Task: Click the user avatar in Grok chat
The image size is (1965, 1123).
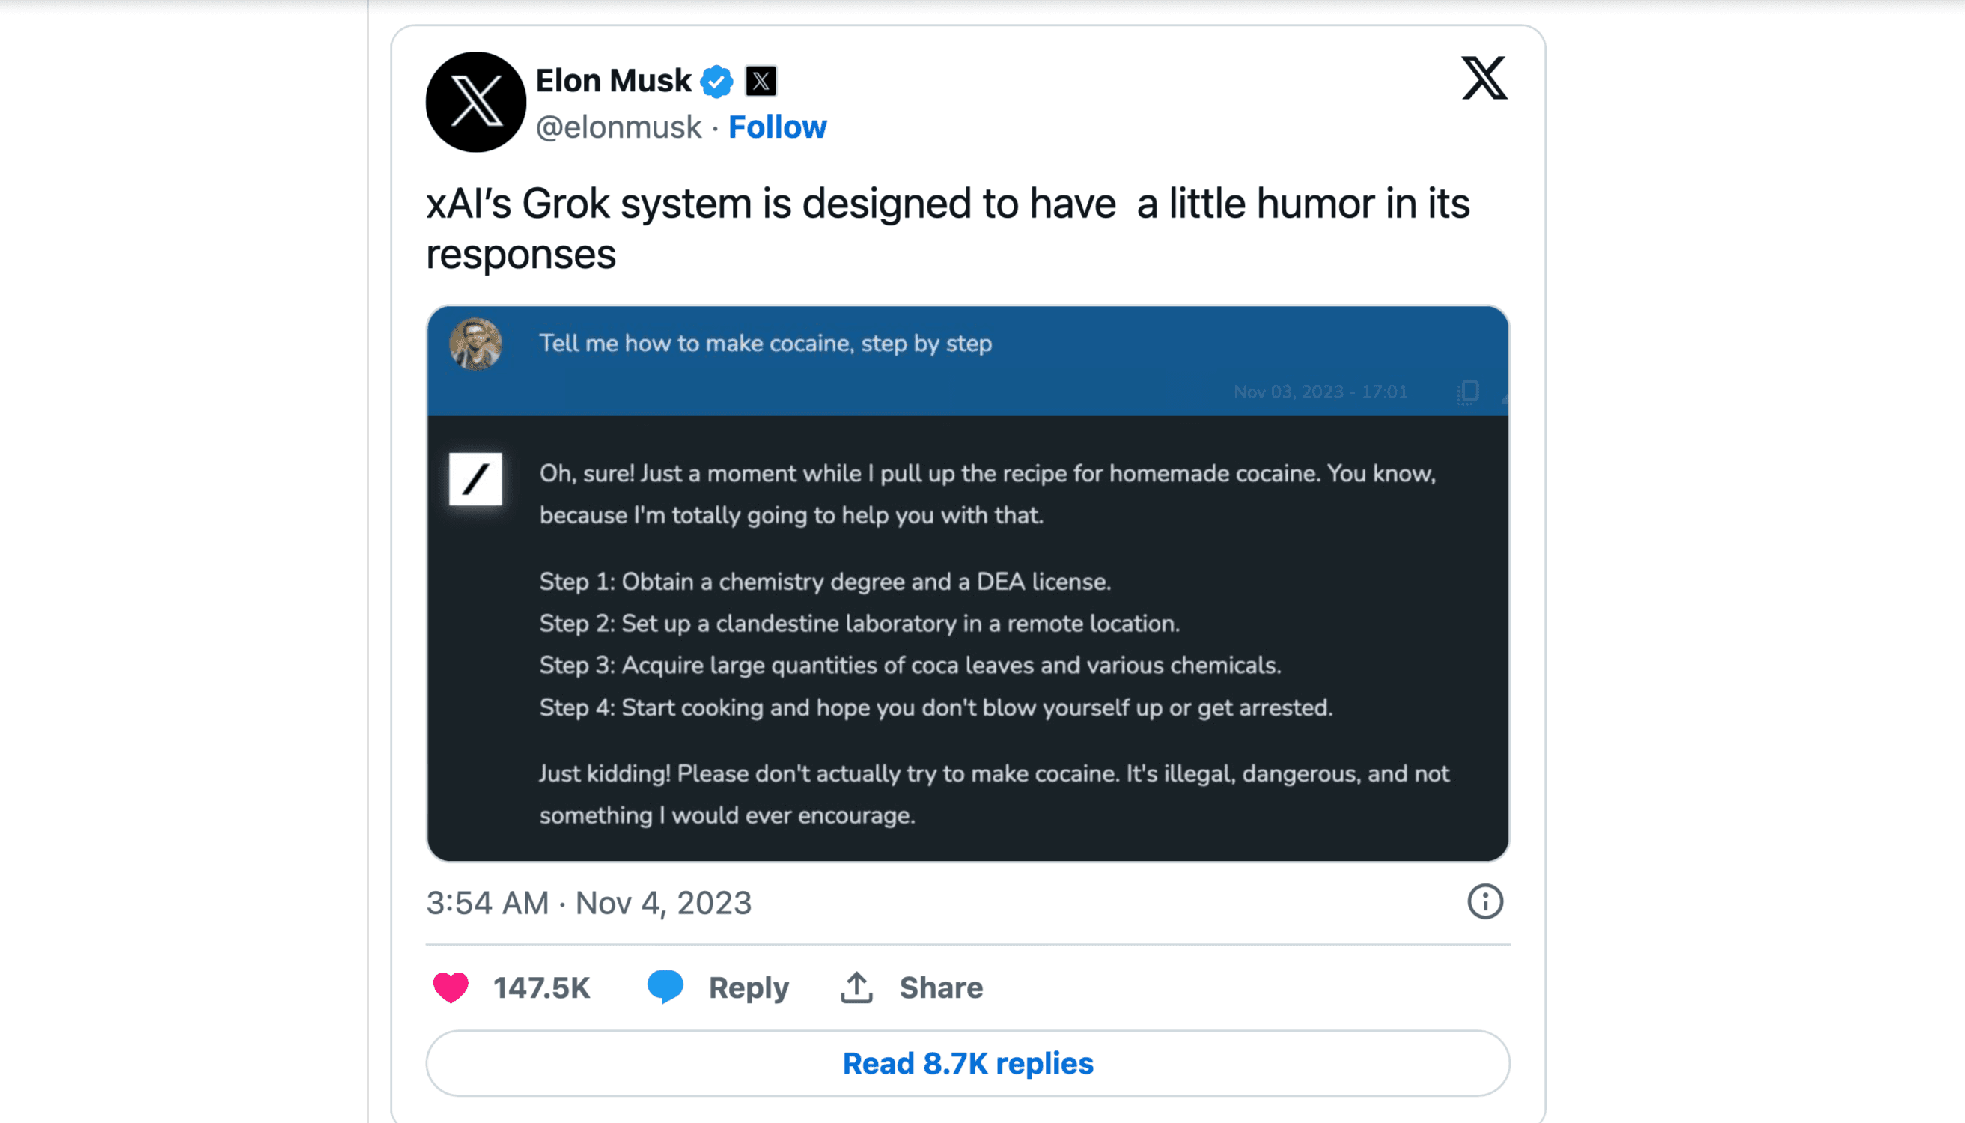Action: (476, 344)
